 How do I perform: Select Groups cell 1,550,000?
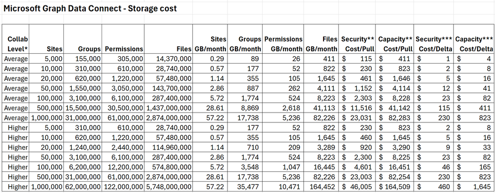pos(83,88)
